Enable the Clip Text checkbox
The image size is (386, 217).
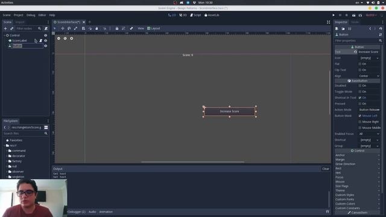click(x=360, y=70)
